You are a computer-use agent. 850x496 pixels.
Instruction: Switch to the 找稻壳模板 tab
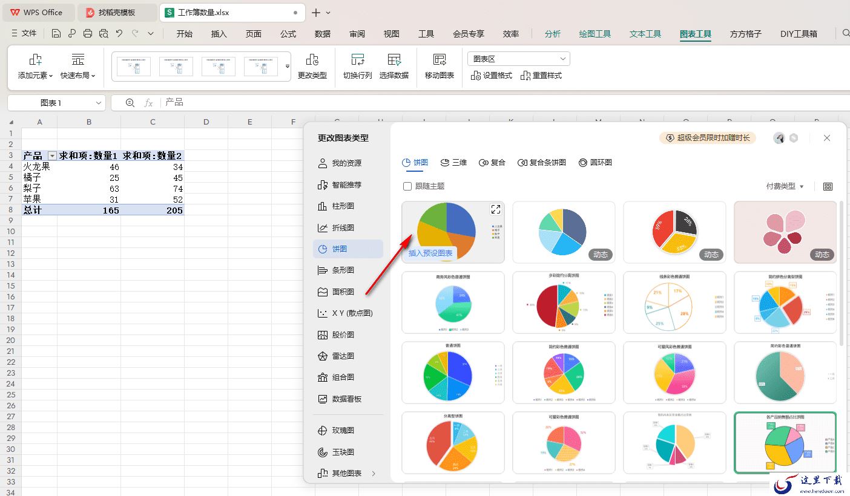(116, 12)
